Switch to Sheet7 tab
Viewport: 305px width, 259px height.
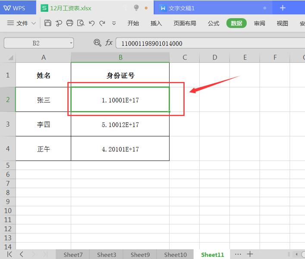[x=73, y=255]
